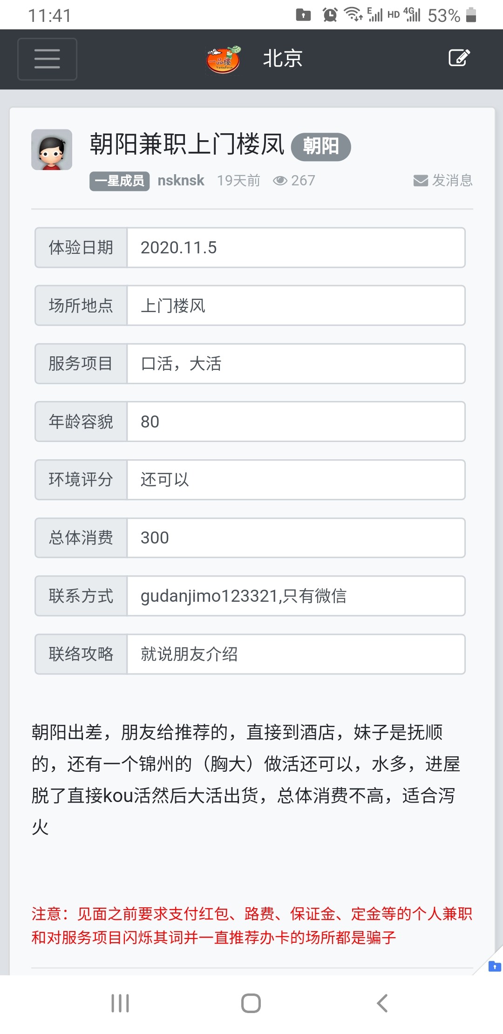Tap the Recents button in navigation bar

(x=120, y=1004)
